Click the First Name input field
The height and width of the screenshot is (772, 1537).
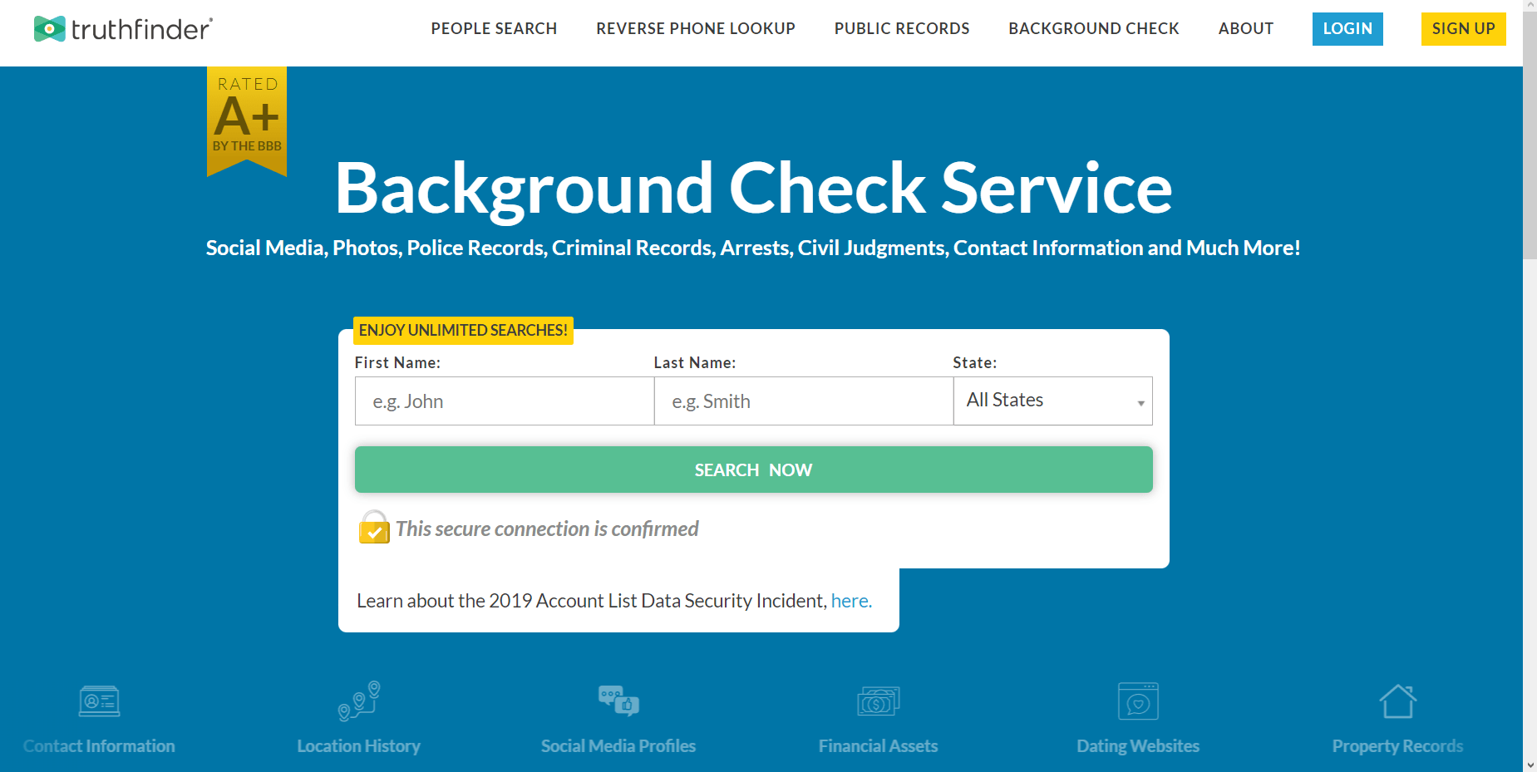coord(505,401)
